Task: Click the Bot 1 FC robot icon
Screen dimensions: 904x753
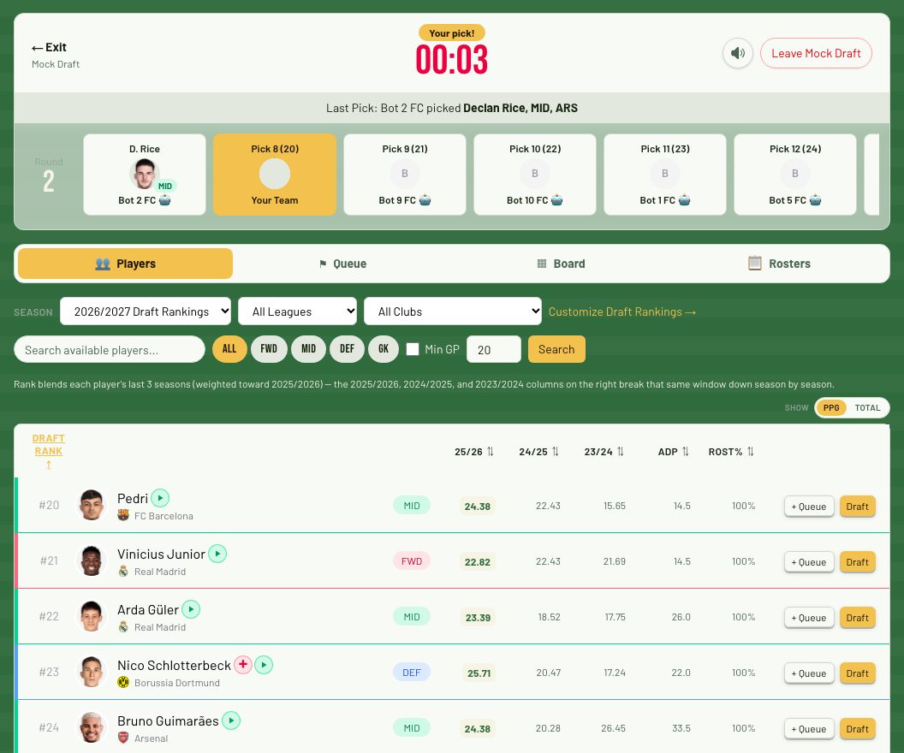Action: 684,200
